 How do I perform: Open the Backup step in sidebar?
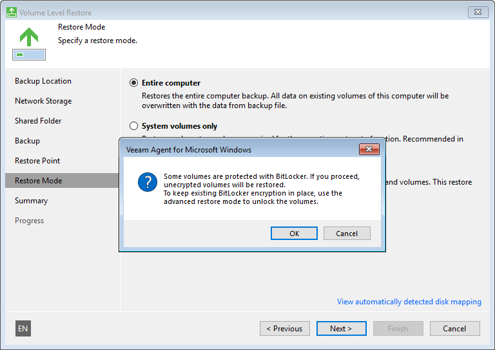click(28, 141)
